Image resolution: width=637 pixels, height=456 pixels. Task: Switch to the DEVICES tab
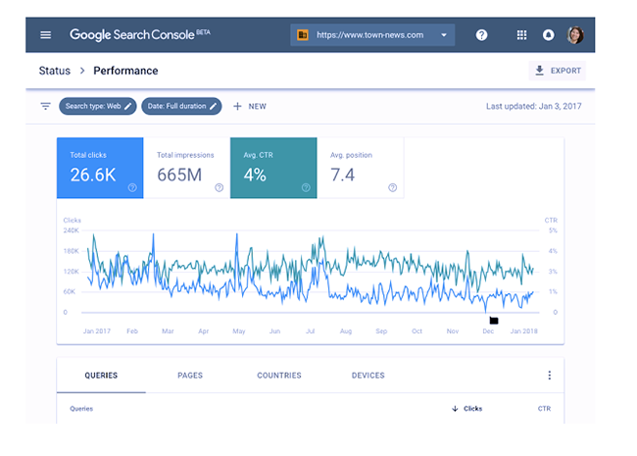tap(368, 376)
